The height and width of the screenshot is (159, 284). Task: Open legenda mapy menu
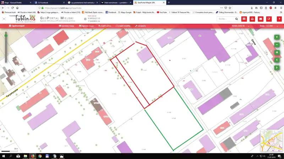click(86, 26)
